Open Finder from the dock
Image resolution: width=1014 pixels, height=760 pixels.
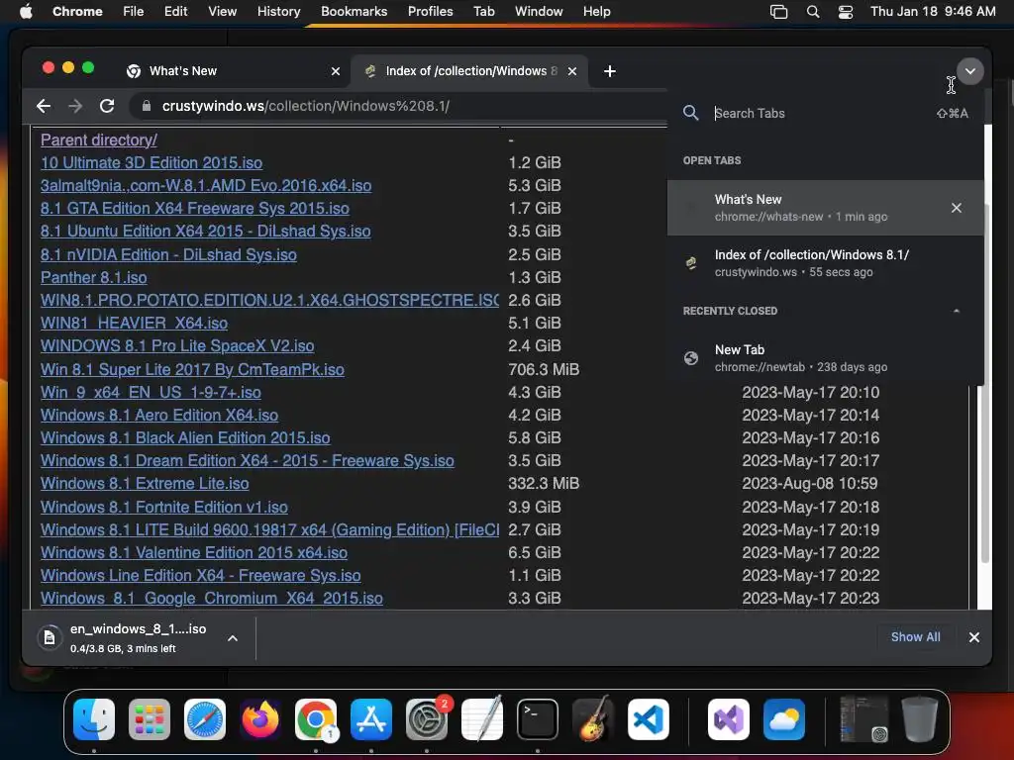pyautogui.click(x=94, y=719)
